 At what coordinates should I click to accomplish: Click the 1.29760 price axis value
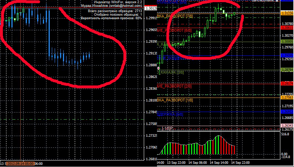coord(287,47)
